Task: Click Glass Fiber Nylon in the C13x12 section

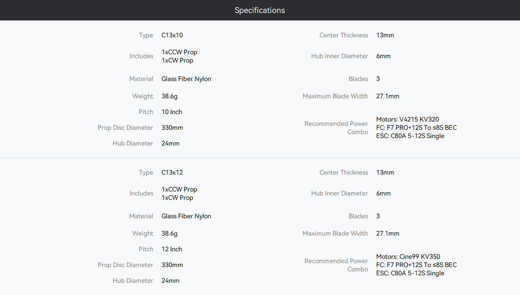Action: [x=186, y=216]
